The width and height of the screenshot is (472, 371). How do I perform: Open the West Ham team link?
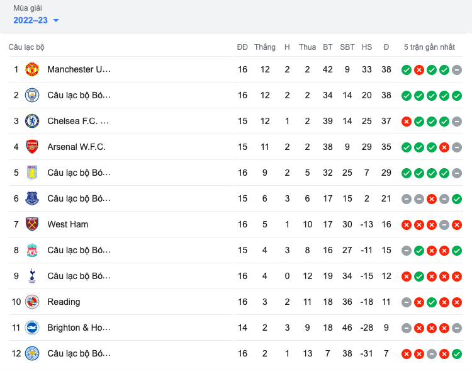pyautogui.click(x=67, y=224)
